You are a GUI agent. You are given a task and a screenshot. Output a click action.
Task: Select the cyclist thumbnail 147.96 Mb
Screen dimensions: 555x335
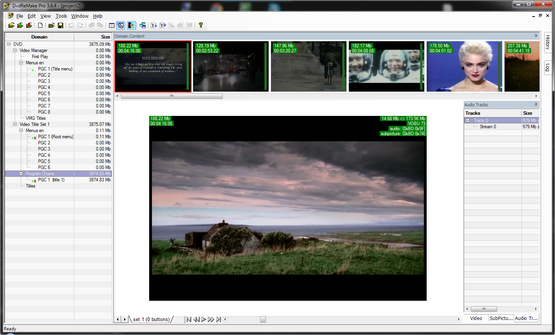pos(308,67)
